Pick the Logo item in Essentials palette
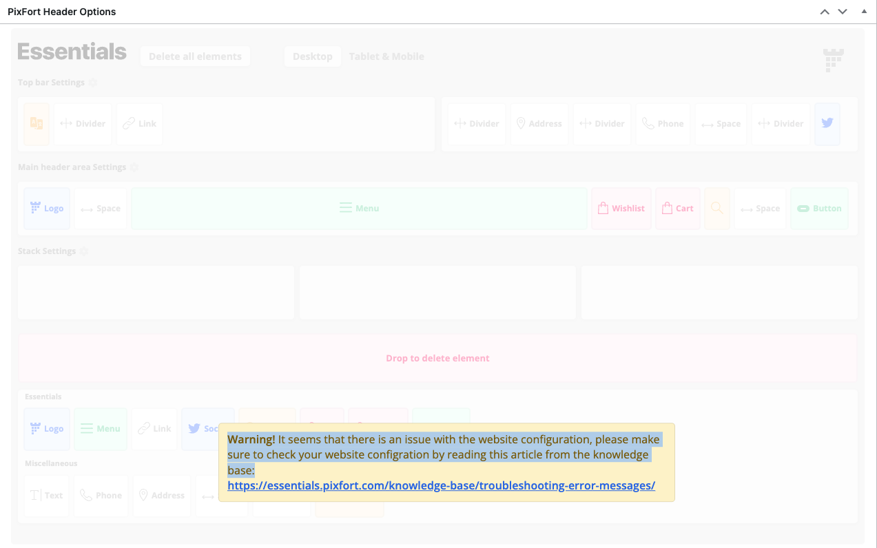The width and height of the screenshot is (877, 548). point(47,429)
